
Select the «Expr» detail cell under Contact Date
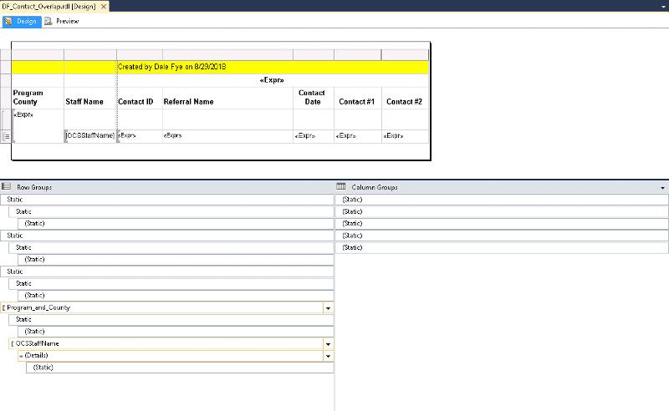[x=314, y=136]
